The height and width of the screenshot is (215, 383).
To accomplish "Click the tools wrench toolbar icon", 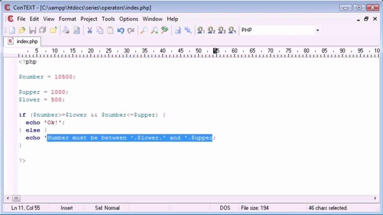I will [188, 30].
